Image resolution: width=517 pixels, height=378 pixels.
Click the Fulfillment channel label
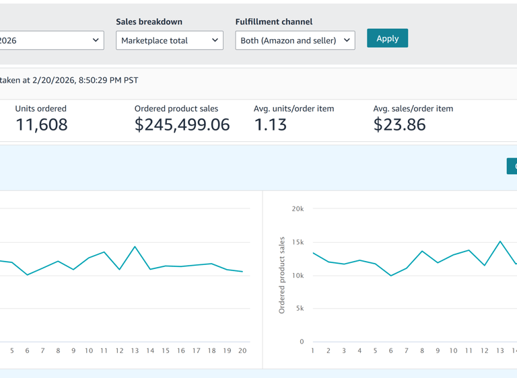tap(273, 22)
